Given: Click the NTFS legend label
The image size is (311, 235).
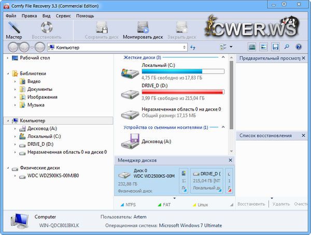Looking at the screenshot, I should click(131, 204).
